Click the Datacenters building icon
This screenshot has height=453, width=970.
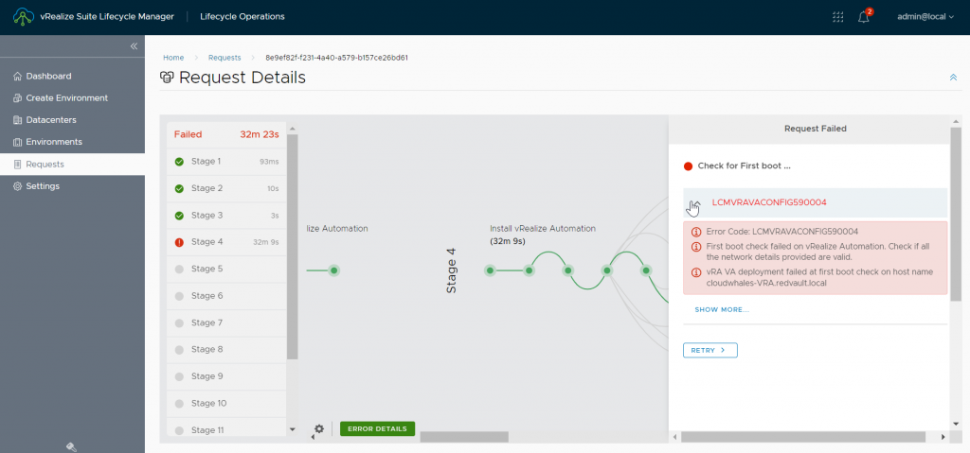tap(17, 120)
